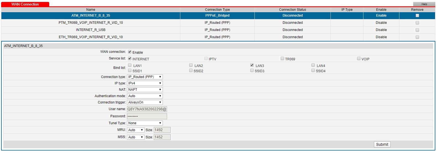Toggle WAN connection Enable checkbox
This screenshot has width=437, height=153.
[x=130, y=52]
